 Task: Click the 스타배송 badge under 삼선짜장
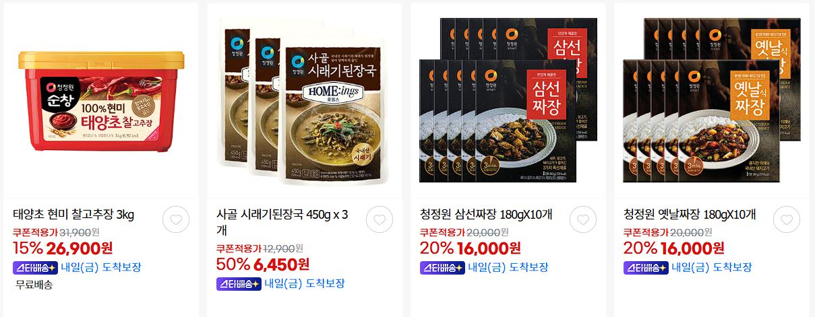coord(442,267)
